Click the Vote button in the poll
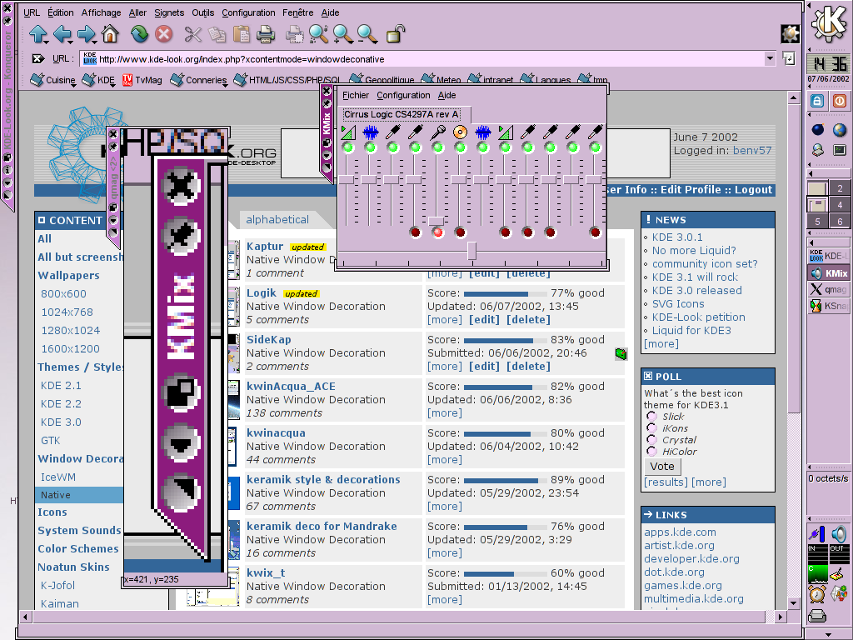This screenshot has height=640, width=853. [662, 467]
